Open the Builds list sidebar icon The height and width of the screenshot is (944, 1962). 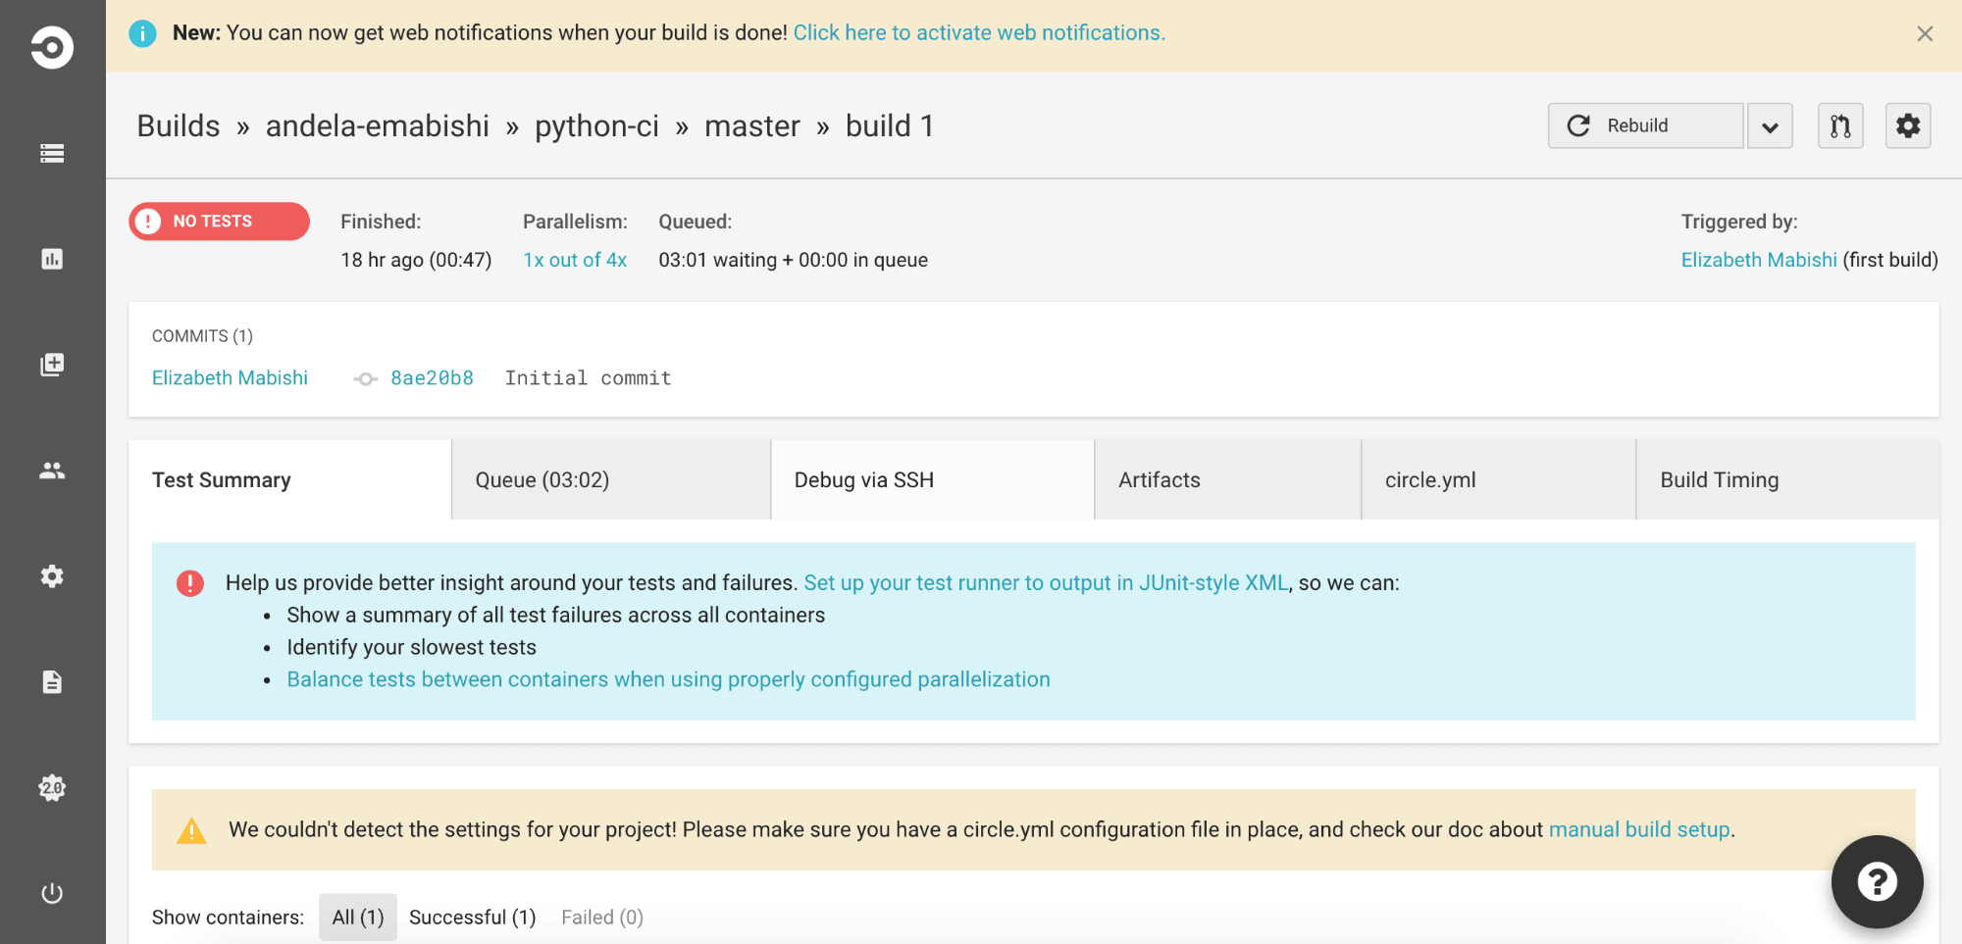[52, 153]
